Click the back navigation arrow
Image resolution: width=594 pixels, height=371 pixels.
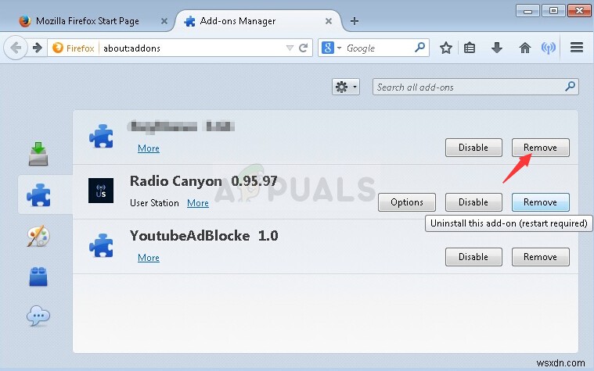click(x=16, y=48)
